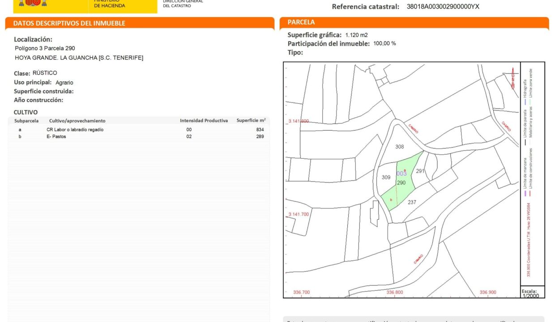
Task: Click the '100,00 %' participation value
Action: 384,43
